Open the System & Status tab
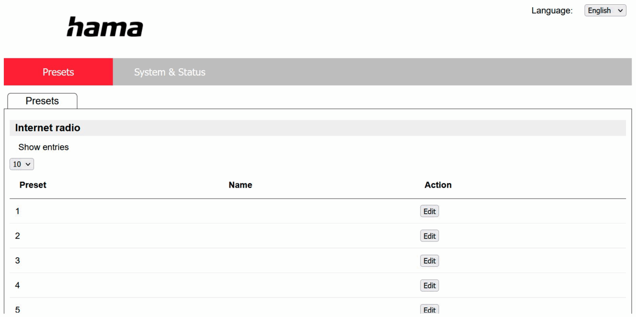The height and width of the screenshot is (317, 636). tap(170, 72)
